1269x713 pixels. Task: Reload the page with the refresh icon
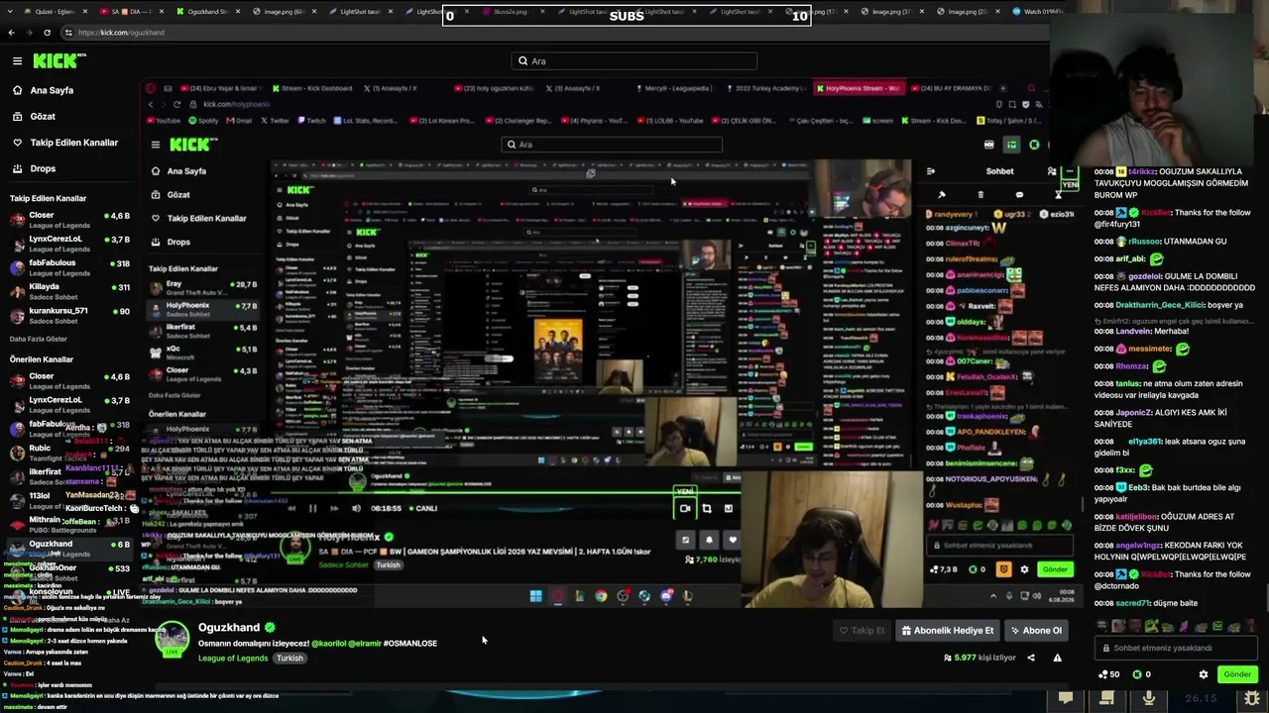click(x=47, y=33)
